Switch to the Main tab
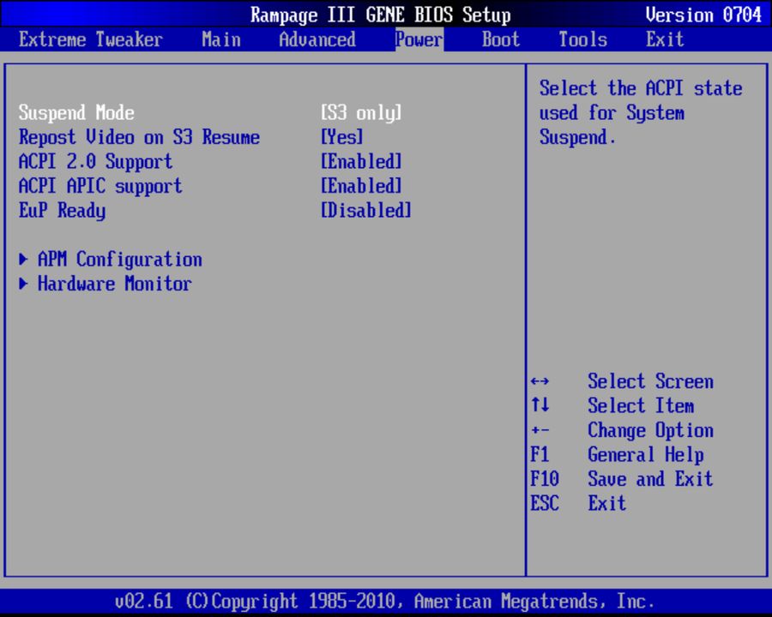Image resolution: width=772 pixels, height=617 pixels. tap(221, 39)
